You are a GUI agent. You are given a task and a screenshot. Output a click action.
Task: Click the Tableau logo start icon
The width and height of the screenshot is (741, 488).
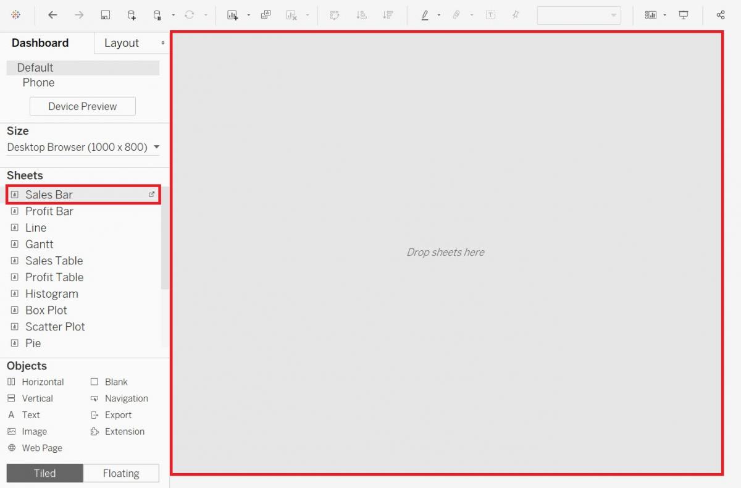[16, 15]
